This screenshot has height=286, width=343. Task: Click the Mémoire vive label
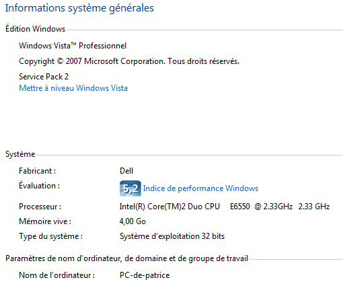[45, 221]
